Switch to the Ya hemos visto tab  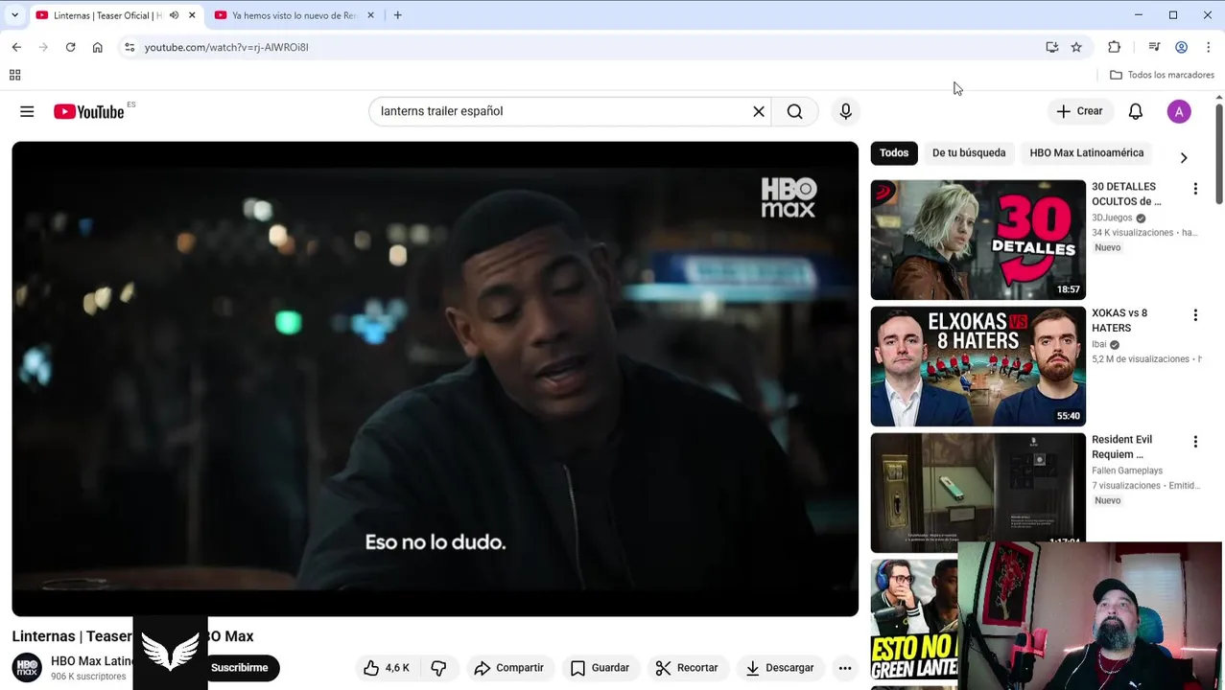294,15
